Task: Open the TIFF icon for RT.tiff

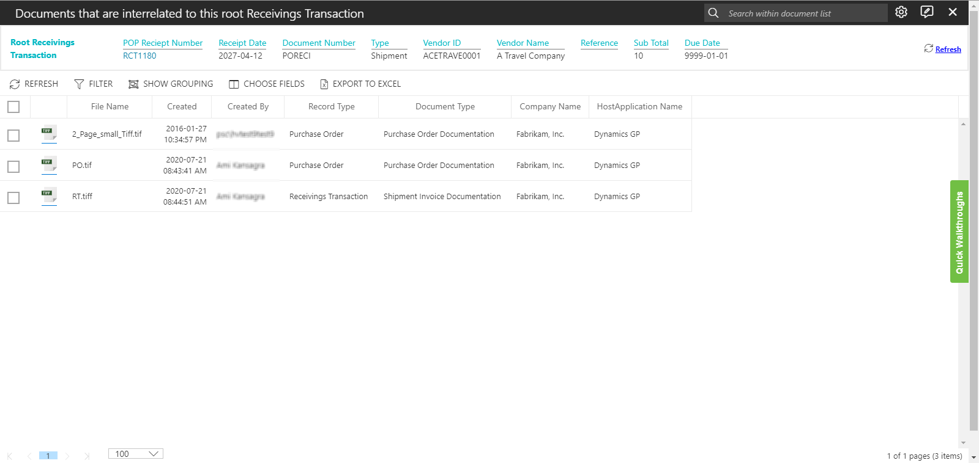Action: point(48,195)
